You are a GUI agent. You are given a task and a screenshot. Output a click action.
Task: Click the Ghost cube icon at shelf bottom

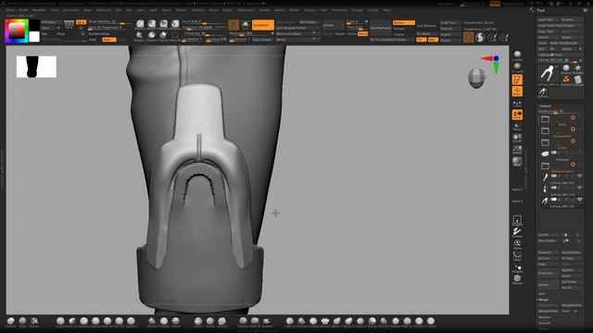point(517,278)
